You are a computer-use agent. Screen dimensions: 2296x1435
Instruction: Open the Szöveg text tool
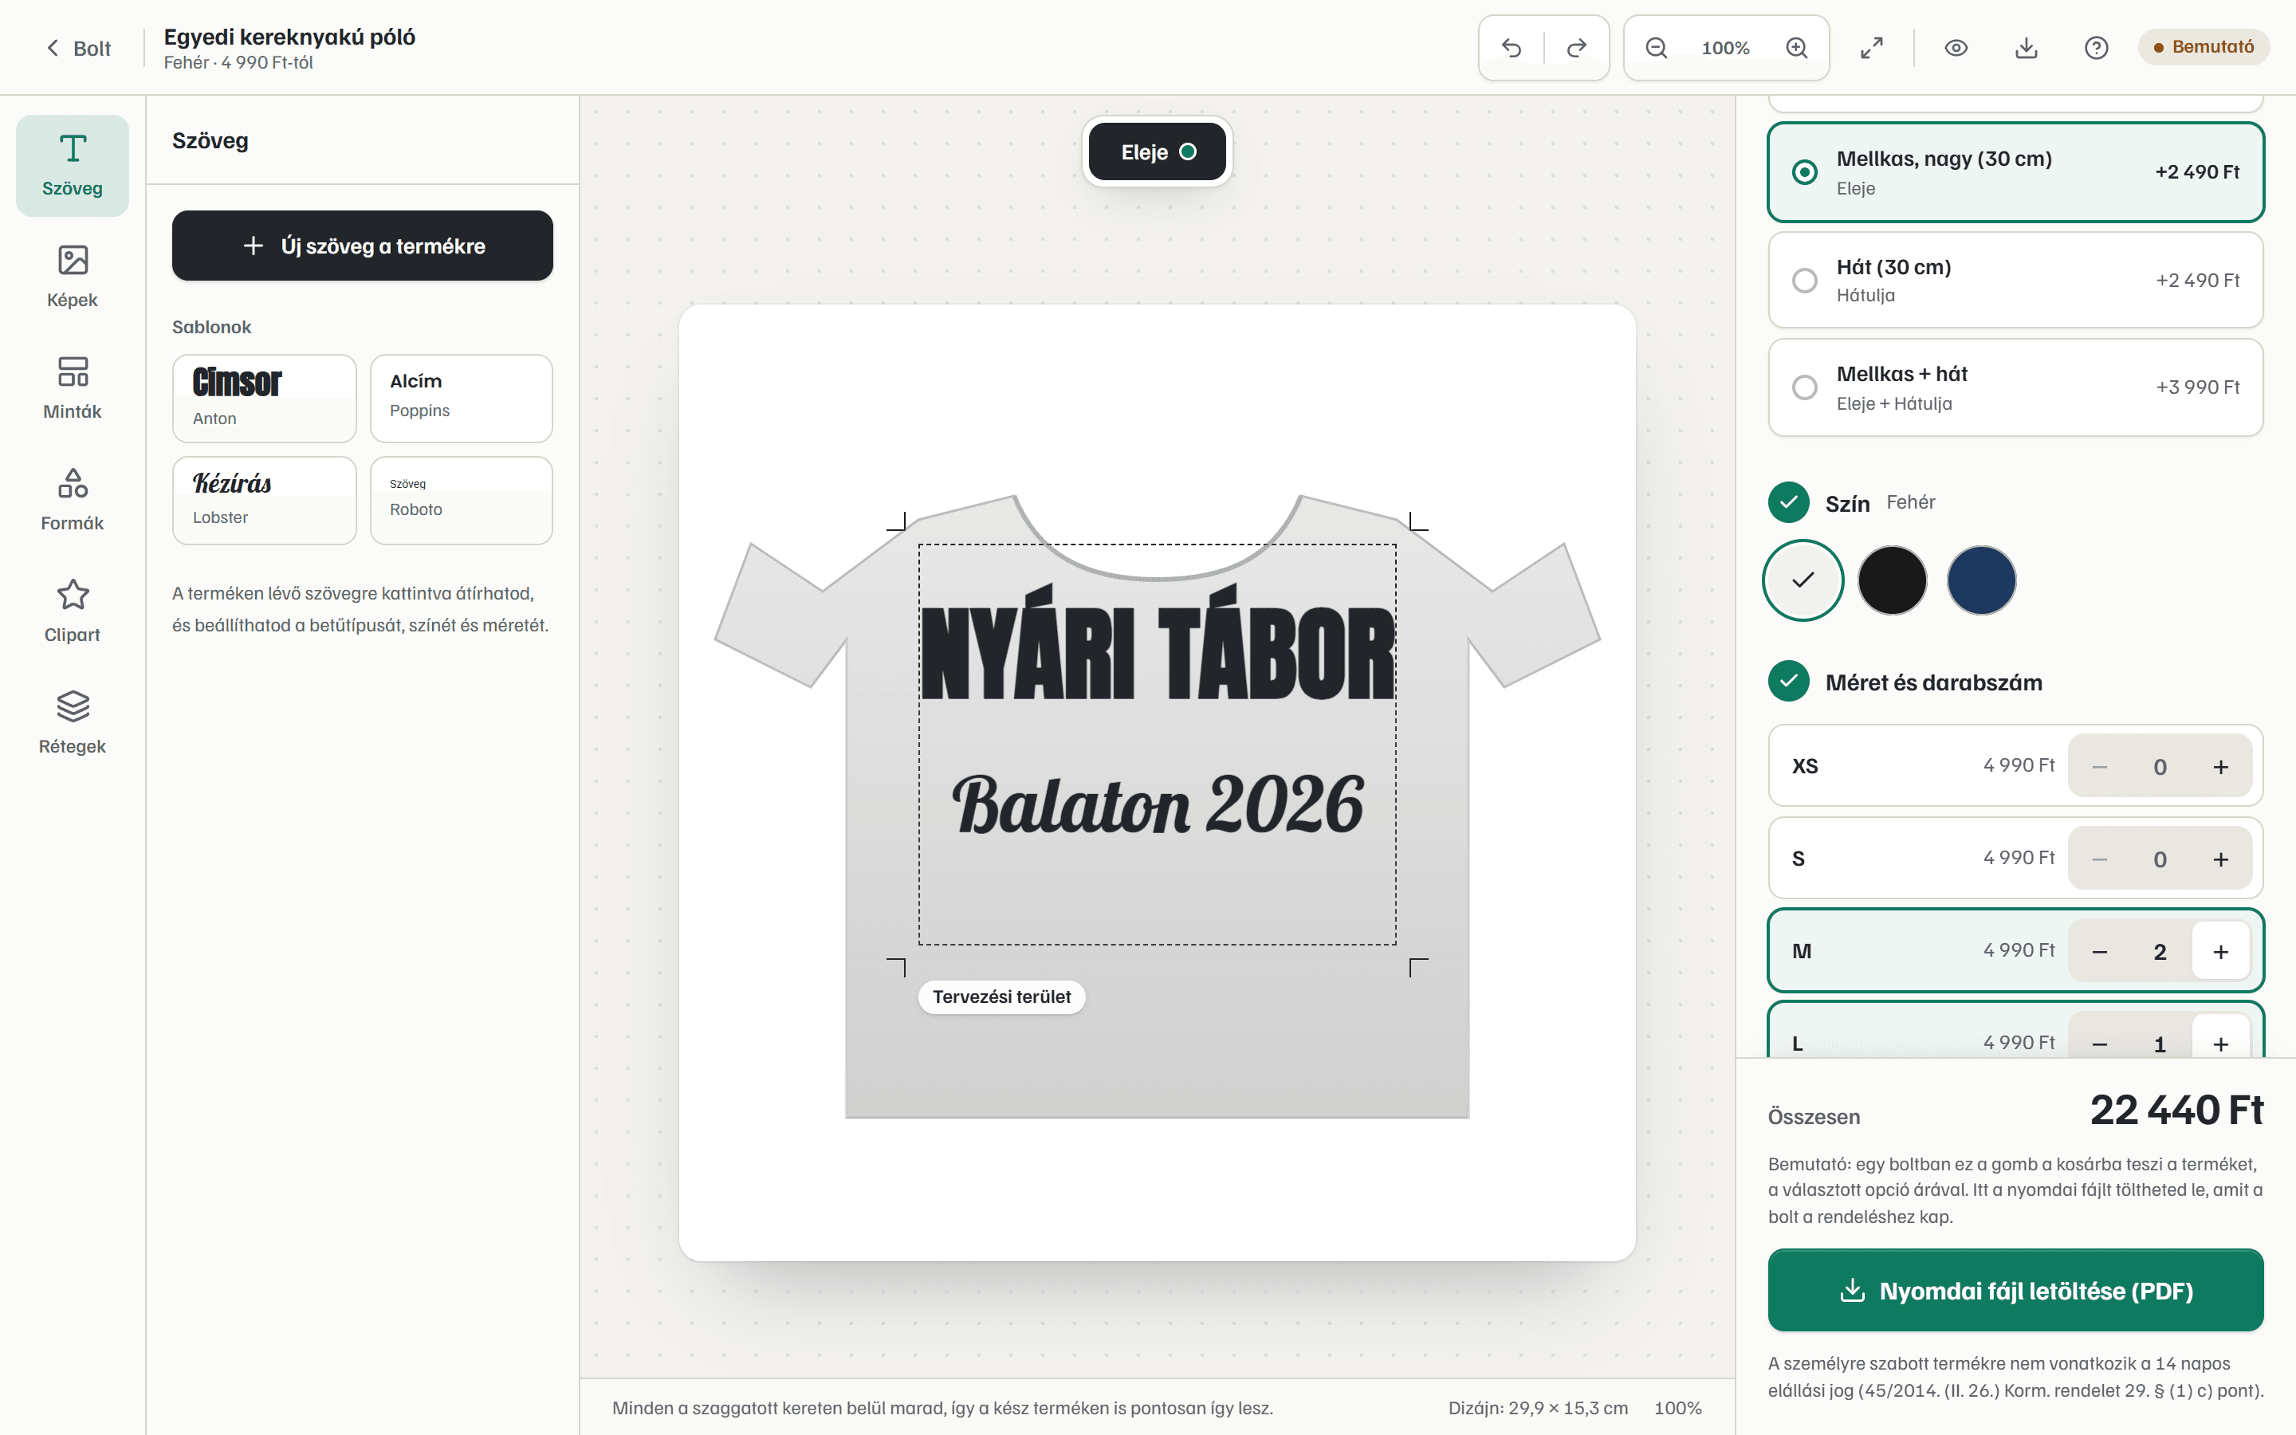pyautogui.click(x=72, y=165)
